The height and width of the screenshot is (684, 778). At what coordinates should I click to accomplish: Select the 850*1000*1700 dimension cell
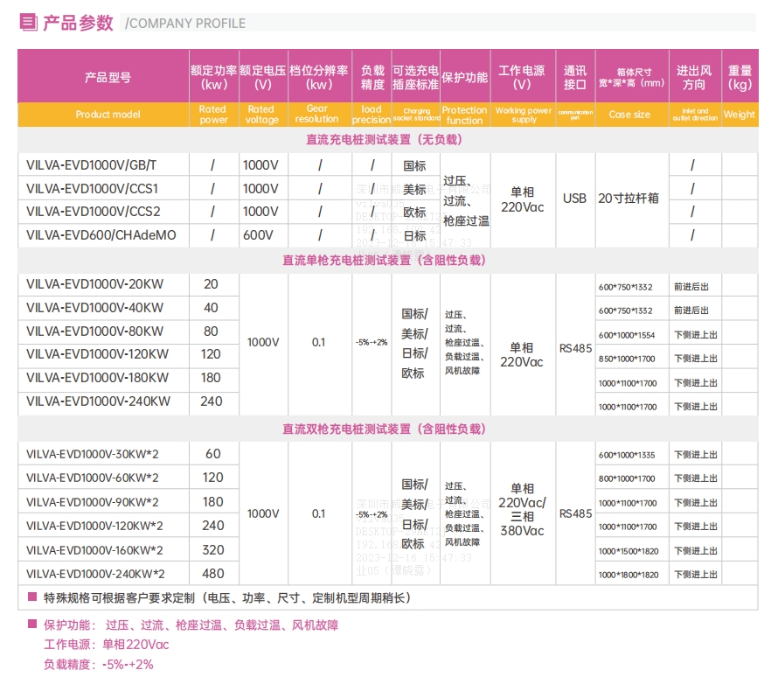tap(627, 359)
